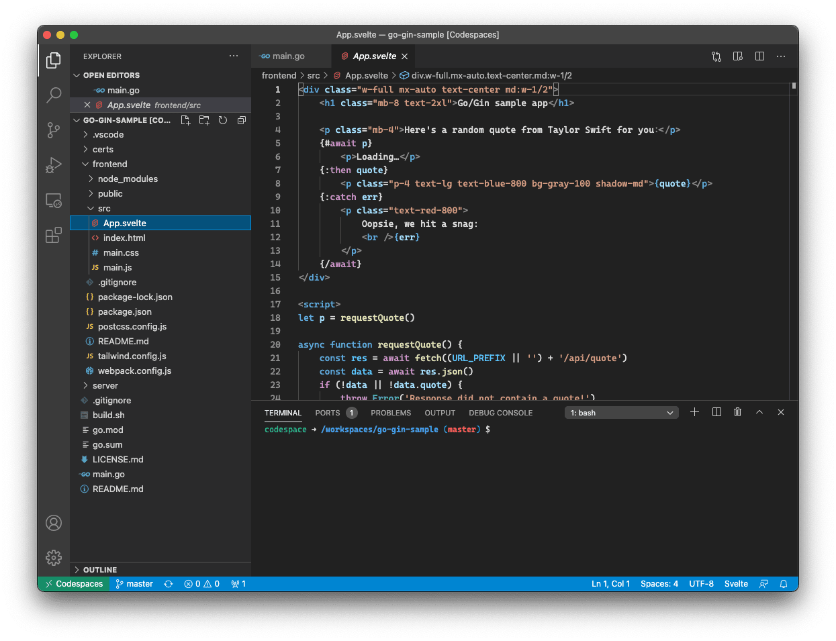Open the terminal selector 1: bash dropdown
This screenshot has width=836, height=641.
pyautogui.click(x=622, y=413)
